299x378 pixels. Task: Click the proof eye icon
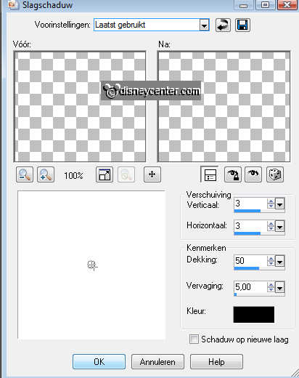[253, 174]
